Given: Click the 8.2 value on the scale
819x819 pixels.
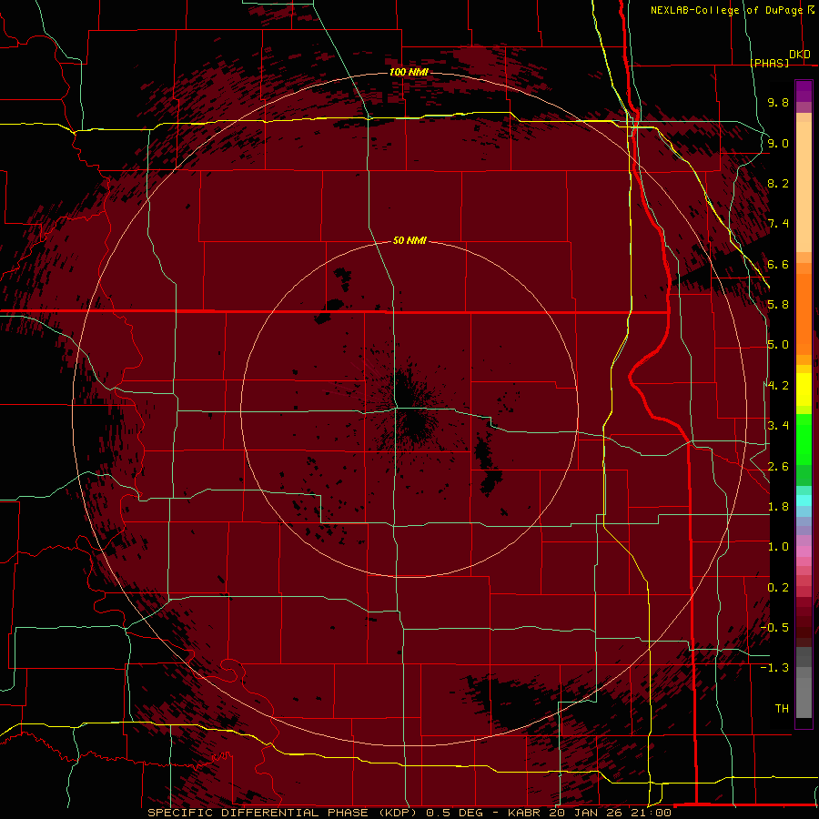Looking at the screenshot, I should [x=778, y=183].
